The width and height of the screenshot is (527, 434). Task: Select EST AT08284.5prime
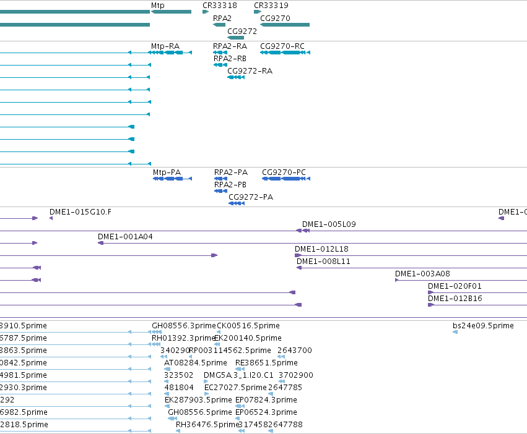click(x=195, y=363)
